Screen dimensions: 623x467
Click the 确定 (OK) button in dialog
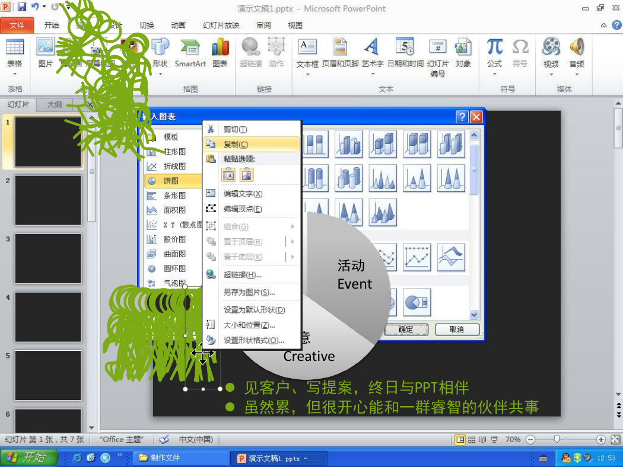406,330
